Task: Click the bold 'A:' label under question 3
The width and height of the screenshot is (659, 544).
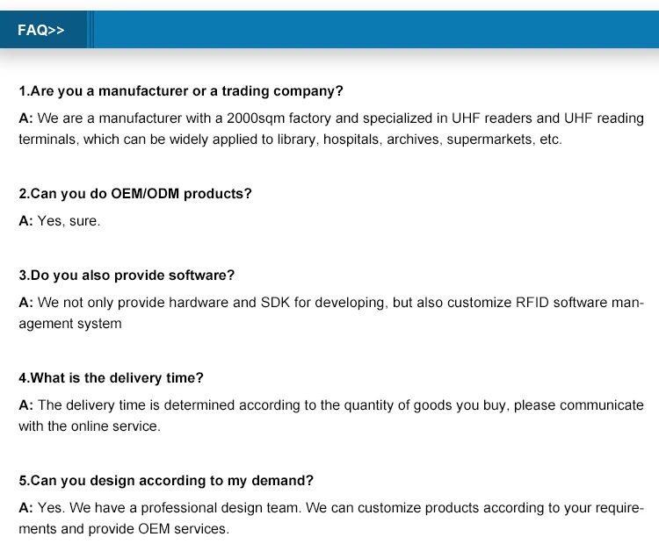Action: click(25, 303)
